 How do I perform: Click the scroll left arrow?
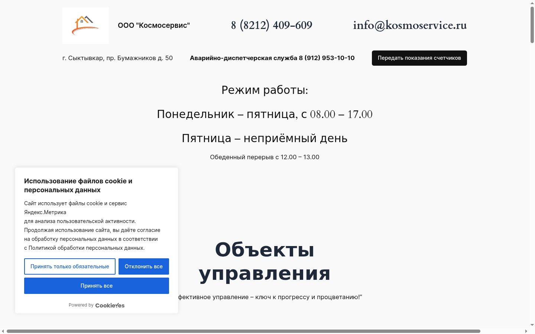tap(3, 331)
